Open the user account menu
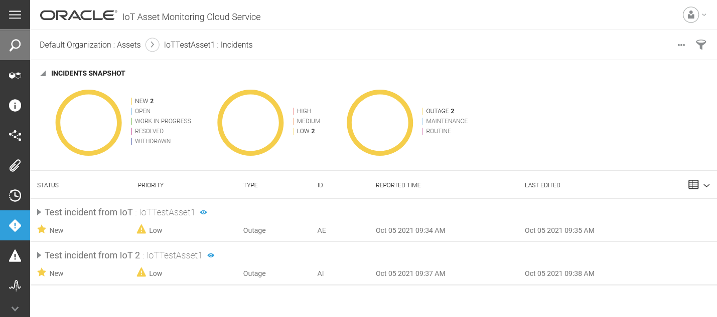Viewport: 717px width, 317px height. [x=691, y=15]
